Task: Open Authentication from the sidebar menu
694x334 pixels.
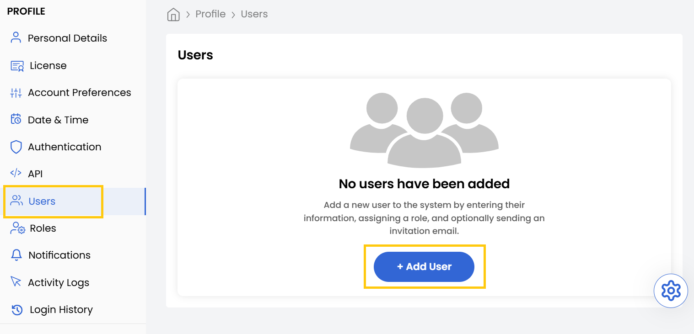Action: coord(65,147)
